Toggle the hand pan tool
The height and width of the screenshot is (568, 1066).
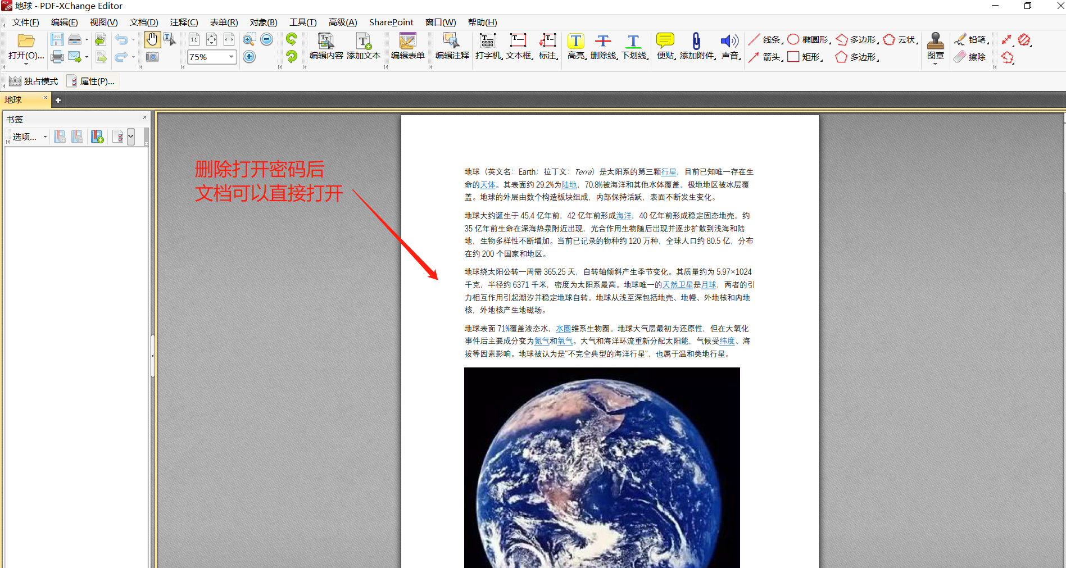coord(152,39)
